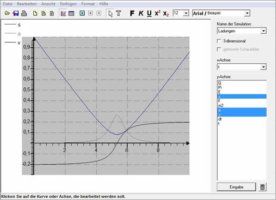Click the stop simulation icon

[90, 13]
